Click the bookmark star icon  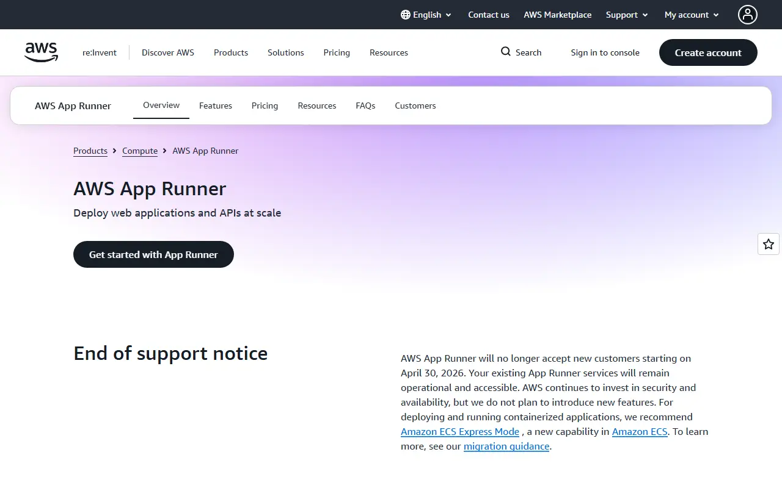[769, 244]
